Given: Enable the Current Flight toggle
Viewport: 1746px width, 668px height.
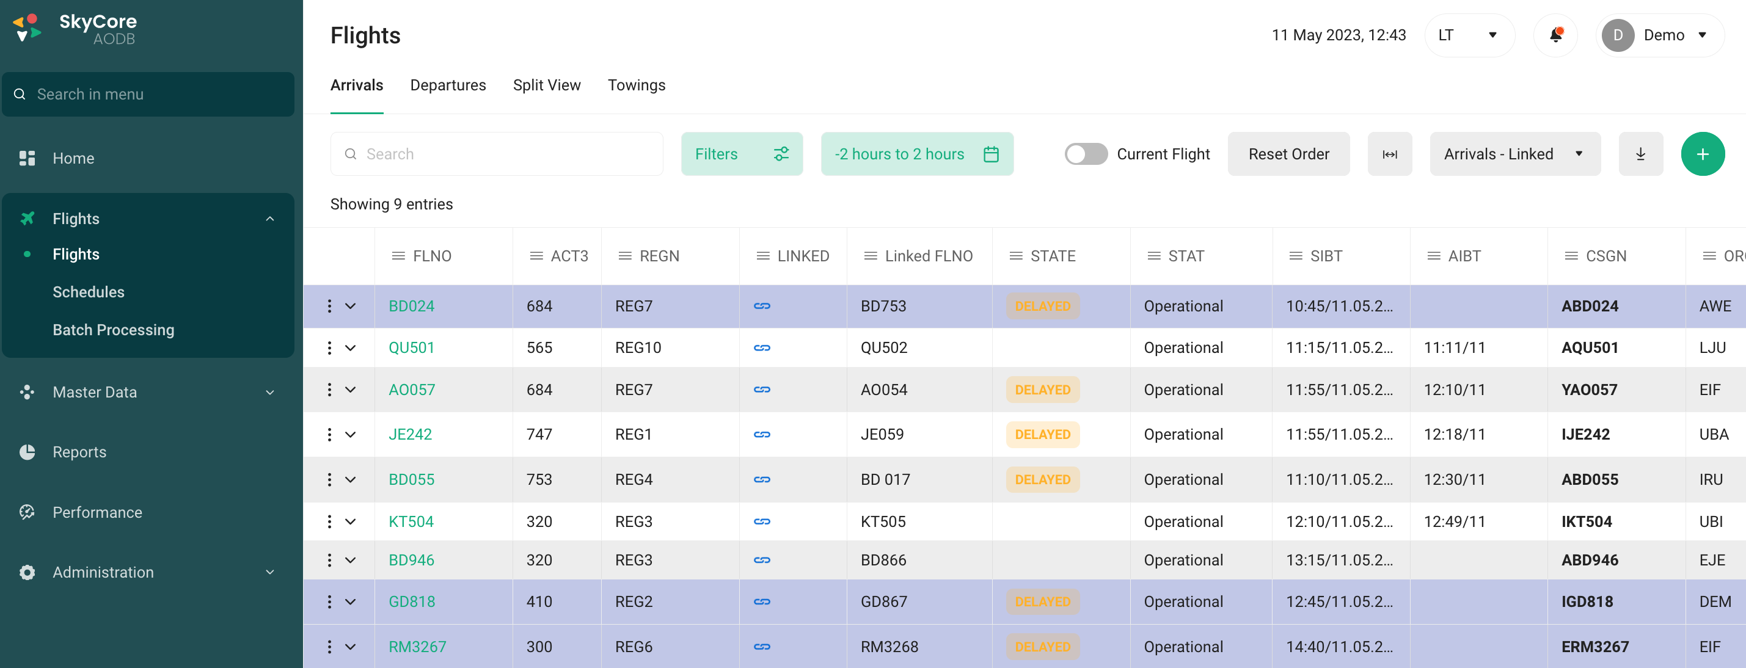Looking at the screenshot, I should (1085, 154).
